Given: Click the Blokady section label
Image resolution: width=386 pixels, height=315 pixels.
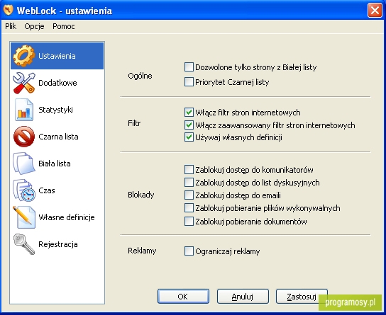Looking at the screenshot, I should pyautogui.click(x=141, y=195).
